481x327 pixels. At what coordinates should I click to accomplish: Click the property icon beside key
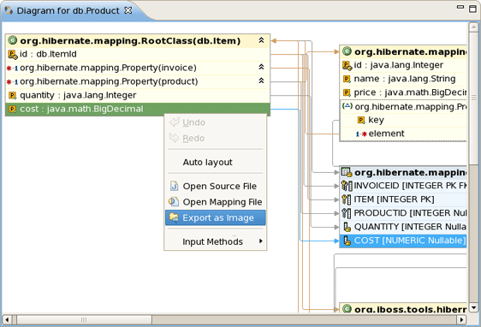361,120
